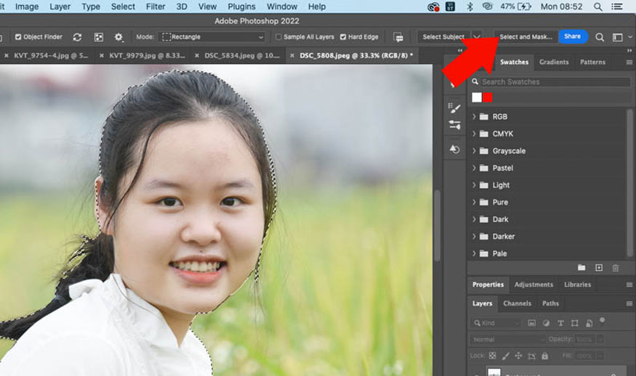
Task: Switch to the Gradients tab
Action: [554, 62]
